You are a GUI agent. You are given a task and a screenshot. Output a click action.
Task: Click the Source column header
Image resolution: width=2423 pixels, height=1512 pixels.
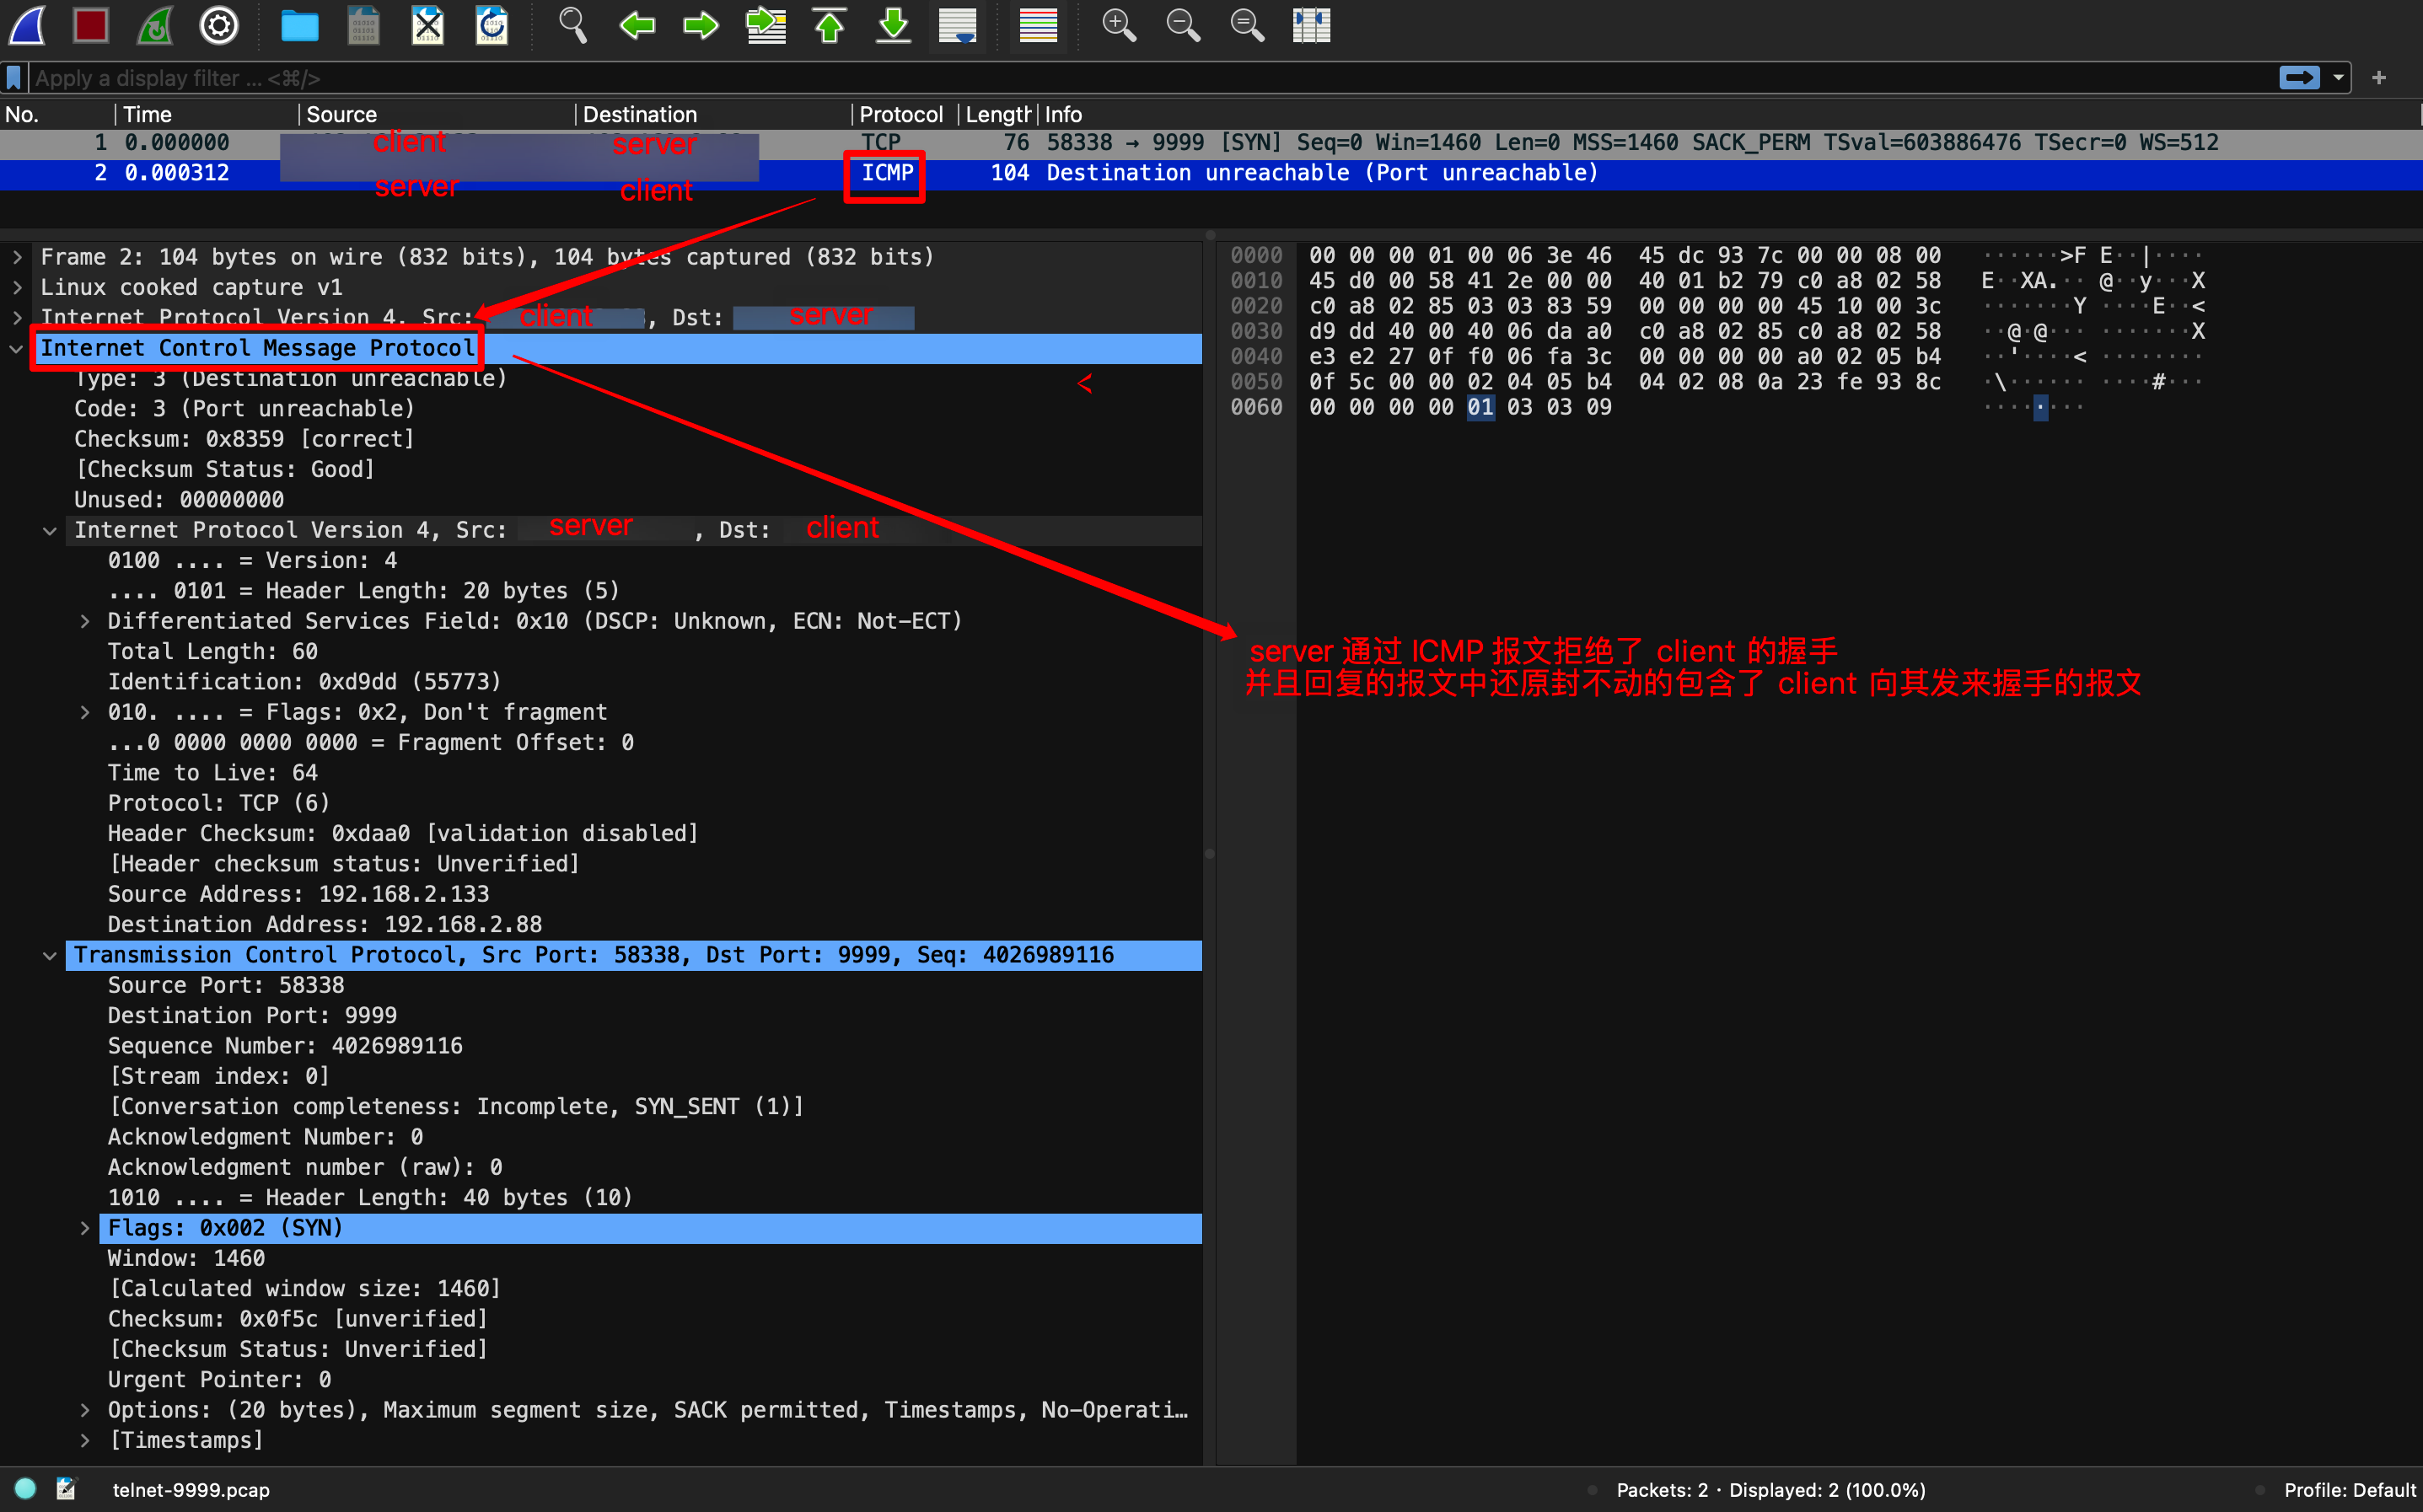pyautogui.click(x=341, y=114)
